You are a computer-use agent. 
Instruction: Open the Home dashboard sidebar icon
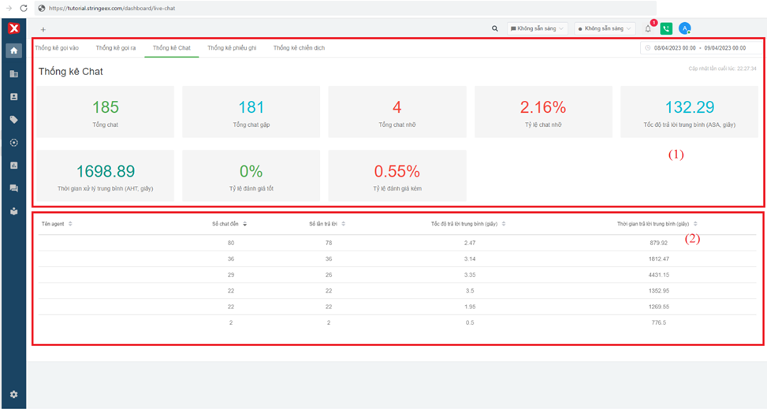coord(13,51)
